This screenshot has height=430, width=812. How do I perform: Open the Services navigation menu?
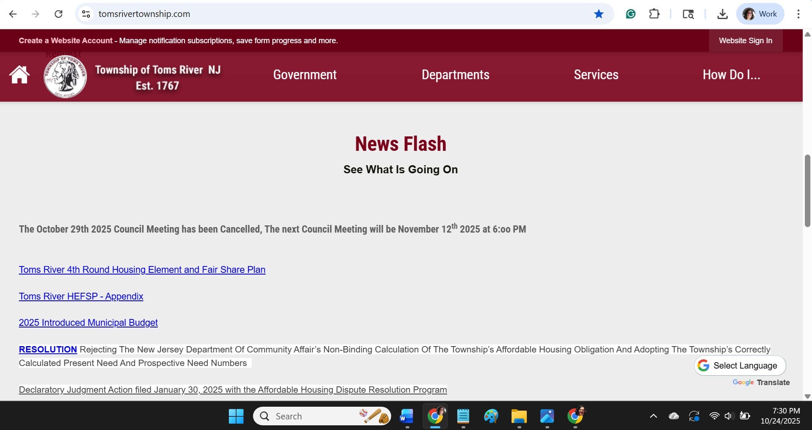(x=596, y=75)
